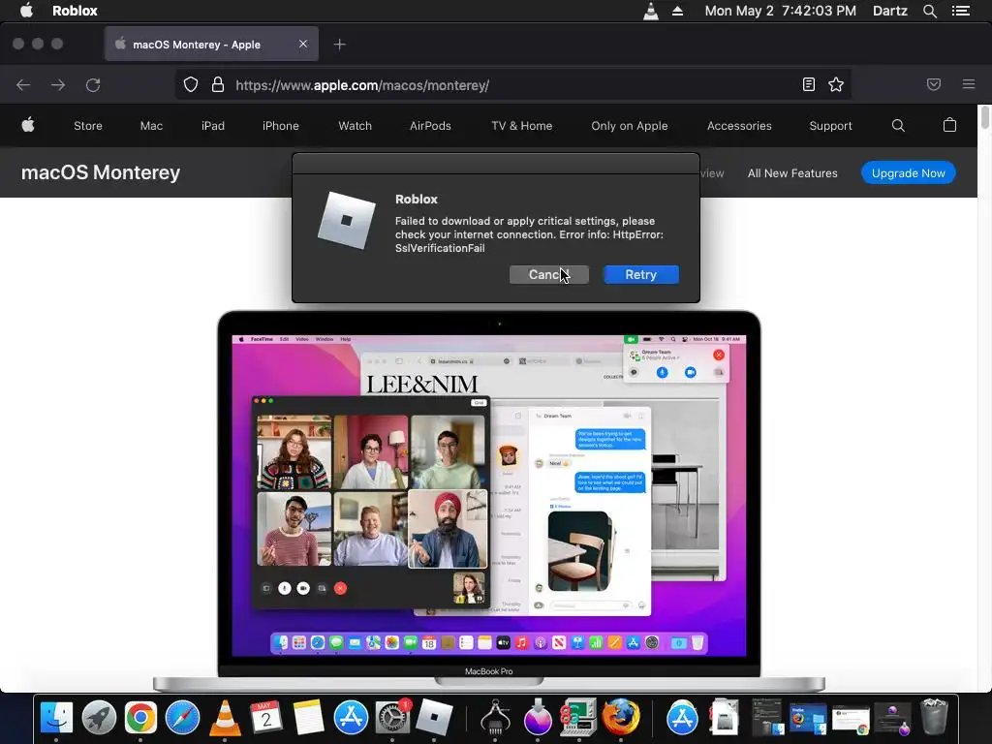Click the MacBook Pro hero image
The width and height of the screenshot is (992, 744).
[x=488, y=501]
